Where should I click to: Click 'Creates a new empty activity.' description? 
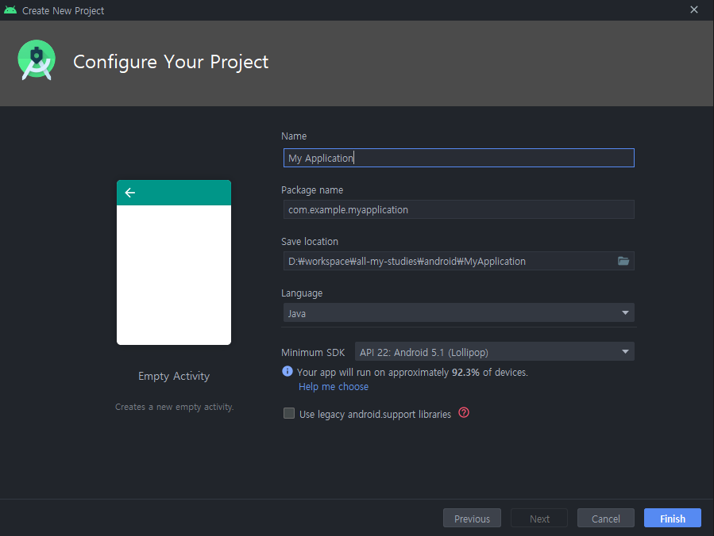175,407
